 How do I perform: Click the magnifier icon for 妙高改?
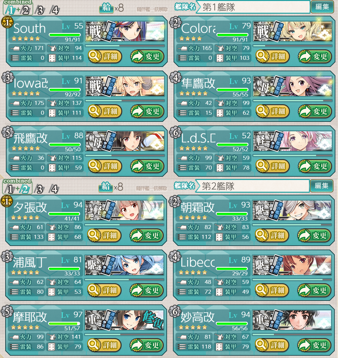click(x=261, y=345)
